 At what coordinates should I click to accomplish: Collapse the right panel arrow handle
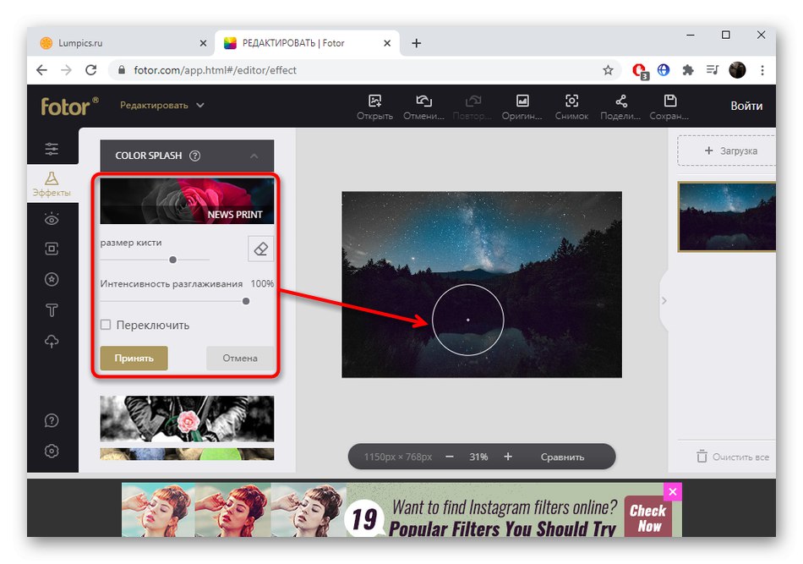tap(664, 301)
